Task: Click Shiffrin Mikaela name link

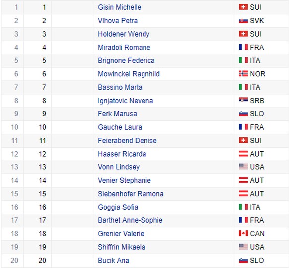Action: click(122, 247)
